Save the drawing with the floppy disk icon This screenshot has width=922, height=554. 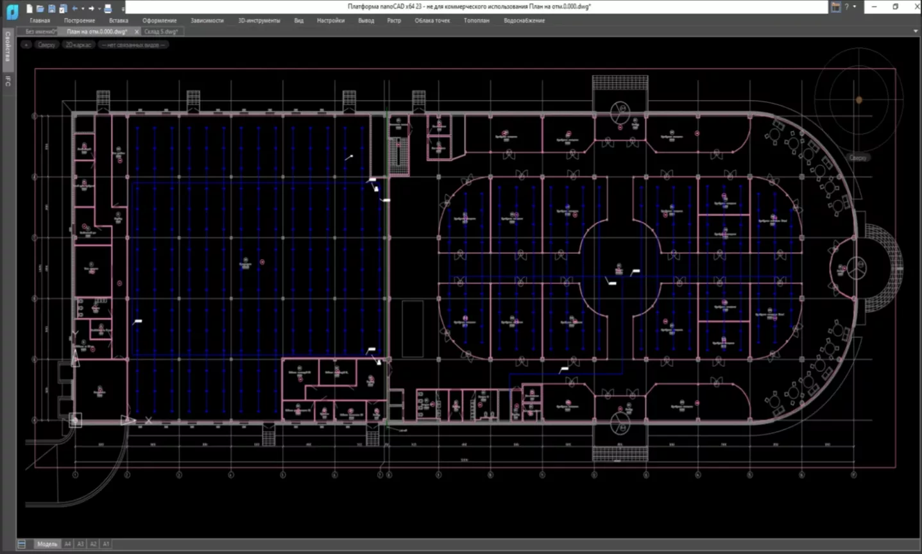pos(51,9)
